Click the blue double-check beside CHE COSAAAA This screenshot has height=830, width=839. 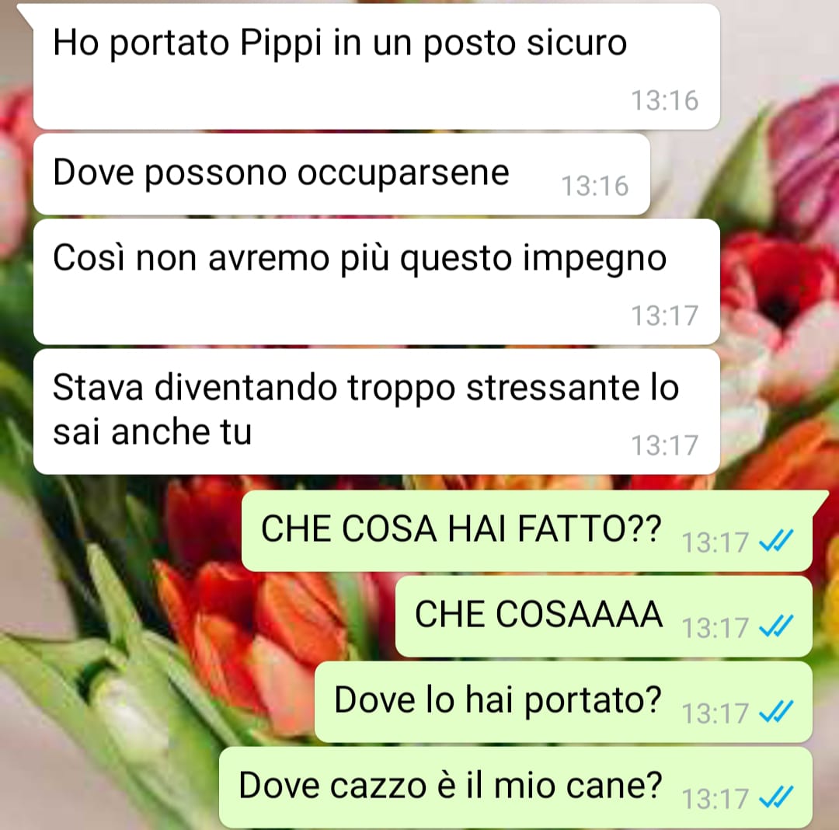click(776, 626)
